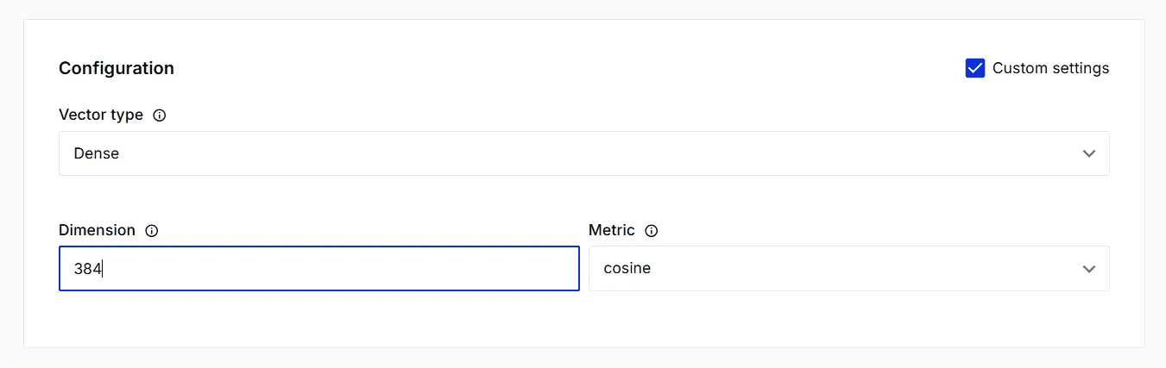The image size is (1166, 368).
Task: Select the Dense value text
Action: point(97,153)
